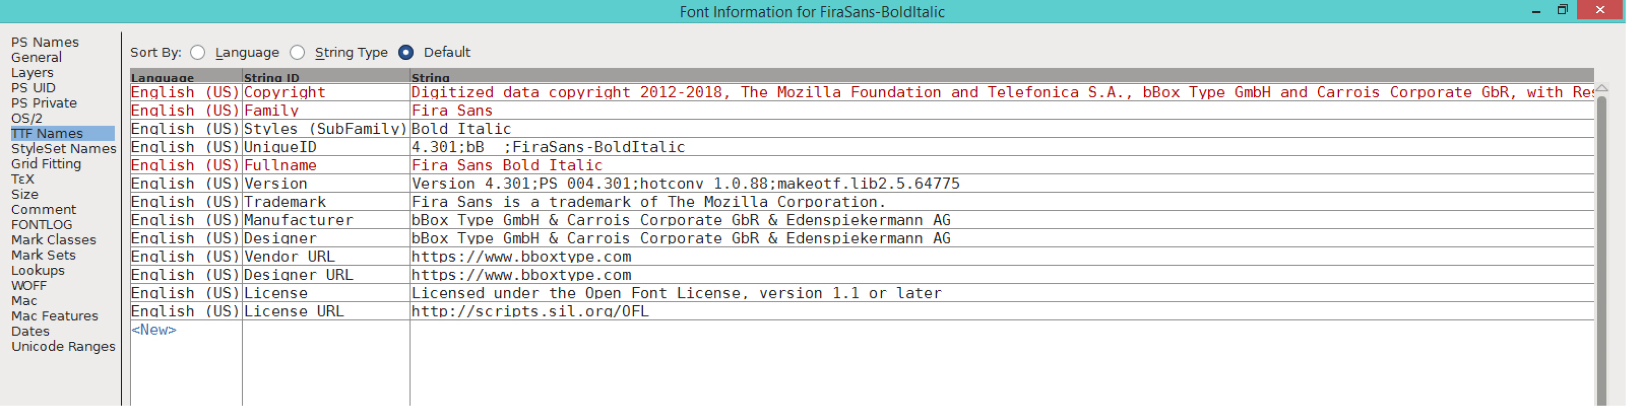Open the FONTLOG section
Image resolution: width=1626 pixels, height=406 pixels.
pyautogui.click(x=41, y=224)
